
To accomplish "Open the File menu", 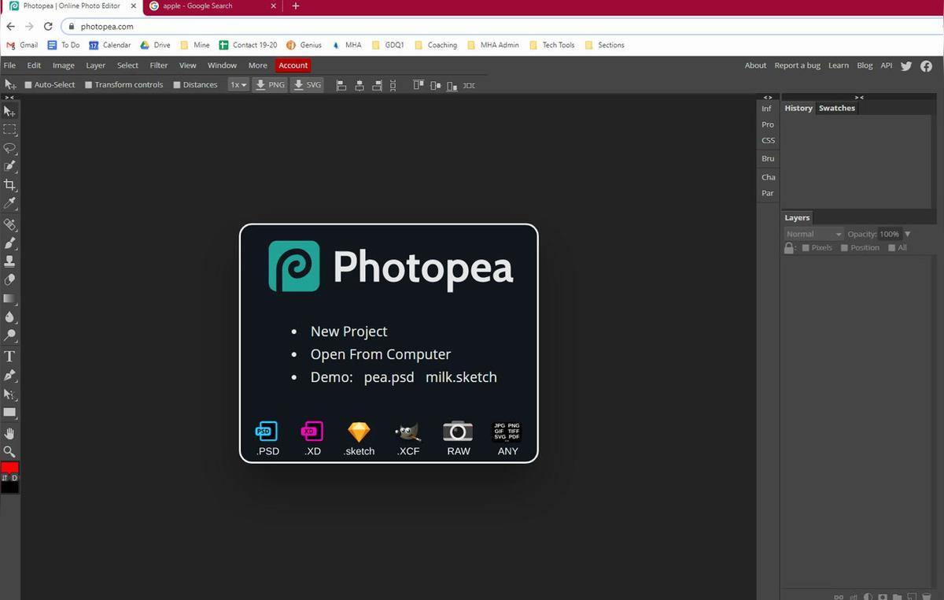I will 9,65.
